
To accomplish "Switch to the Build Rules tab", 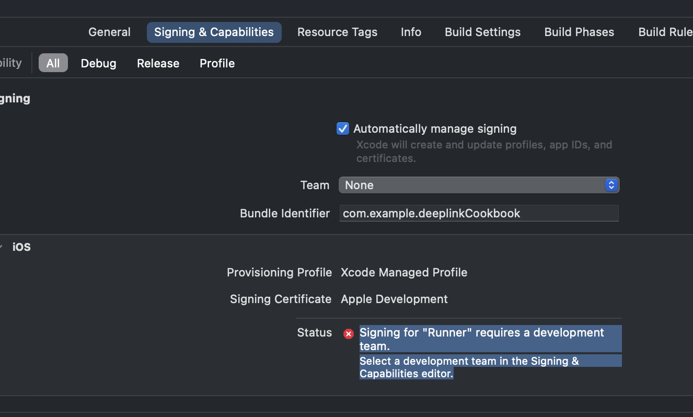I will pyautogui.click(x=665, y=32).
